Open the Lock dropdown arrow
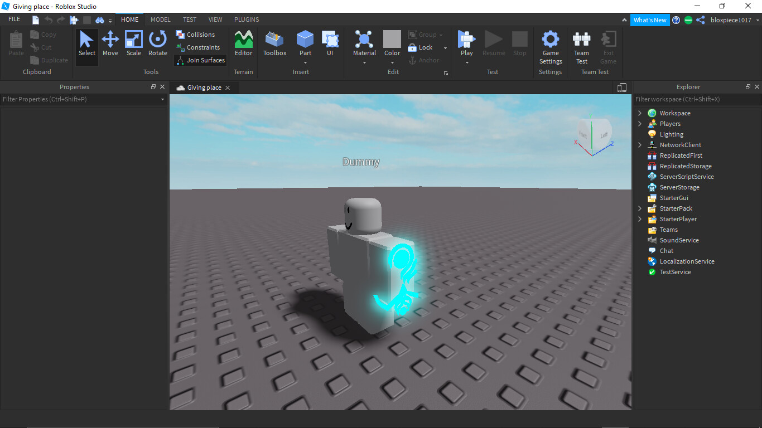This screenshot has width=762, height=428. (x=445, y=47)
